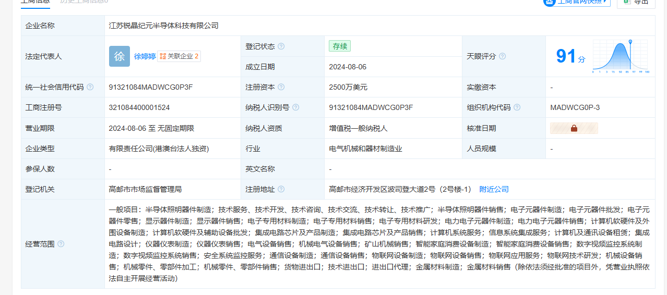
Task: Open the 徐 legal representative avatar
Action: pos(120,56)
